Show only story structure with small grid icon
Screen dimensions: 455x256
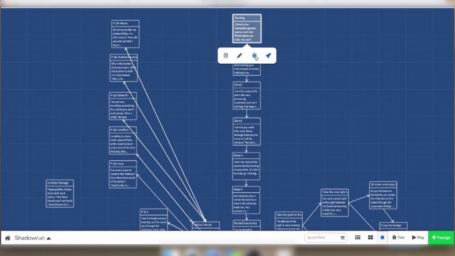coord(358,238)
